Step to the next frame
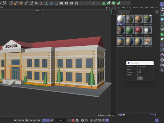Viewport: 164px width, 123px height. coord(31,120)
